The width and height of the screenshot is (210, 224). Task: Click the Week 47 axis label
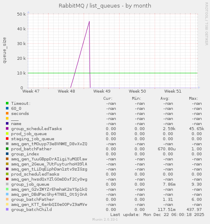tap(31, 91)
